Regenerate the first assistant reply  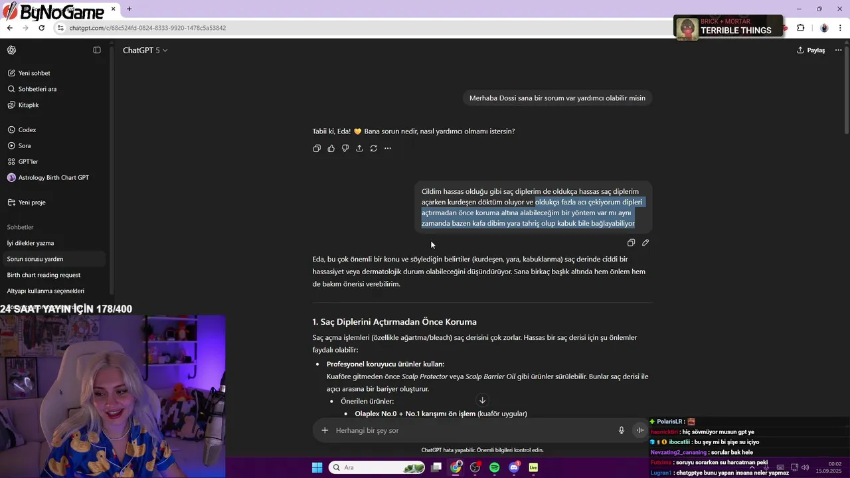point(373,148)
